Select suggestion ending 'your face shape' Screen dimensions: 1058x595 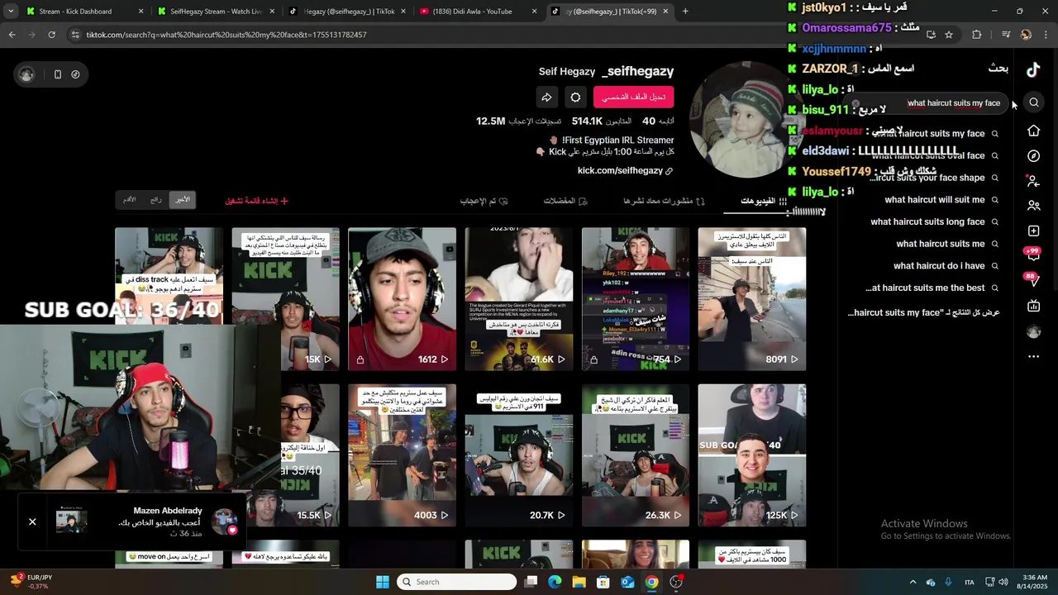[x=934, y=178]
